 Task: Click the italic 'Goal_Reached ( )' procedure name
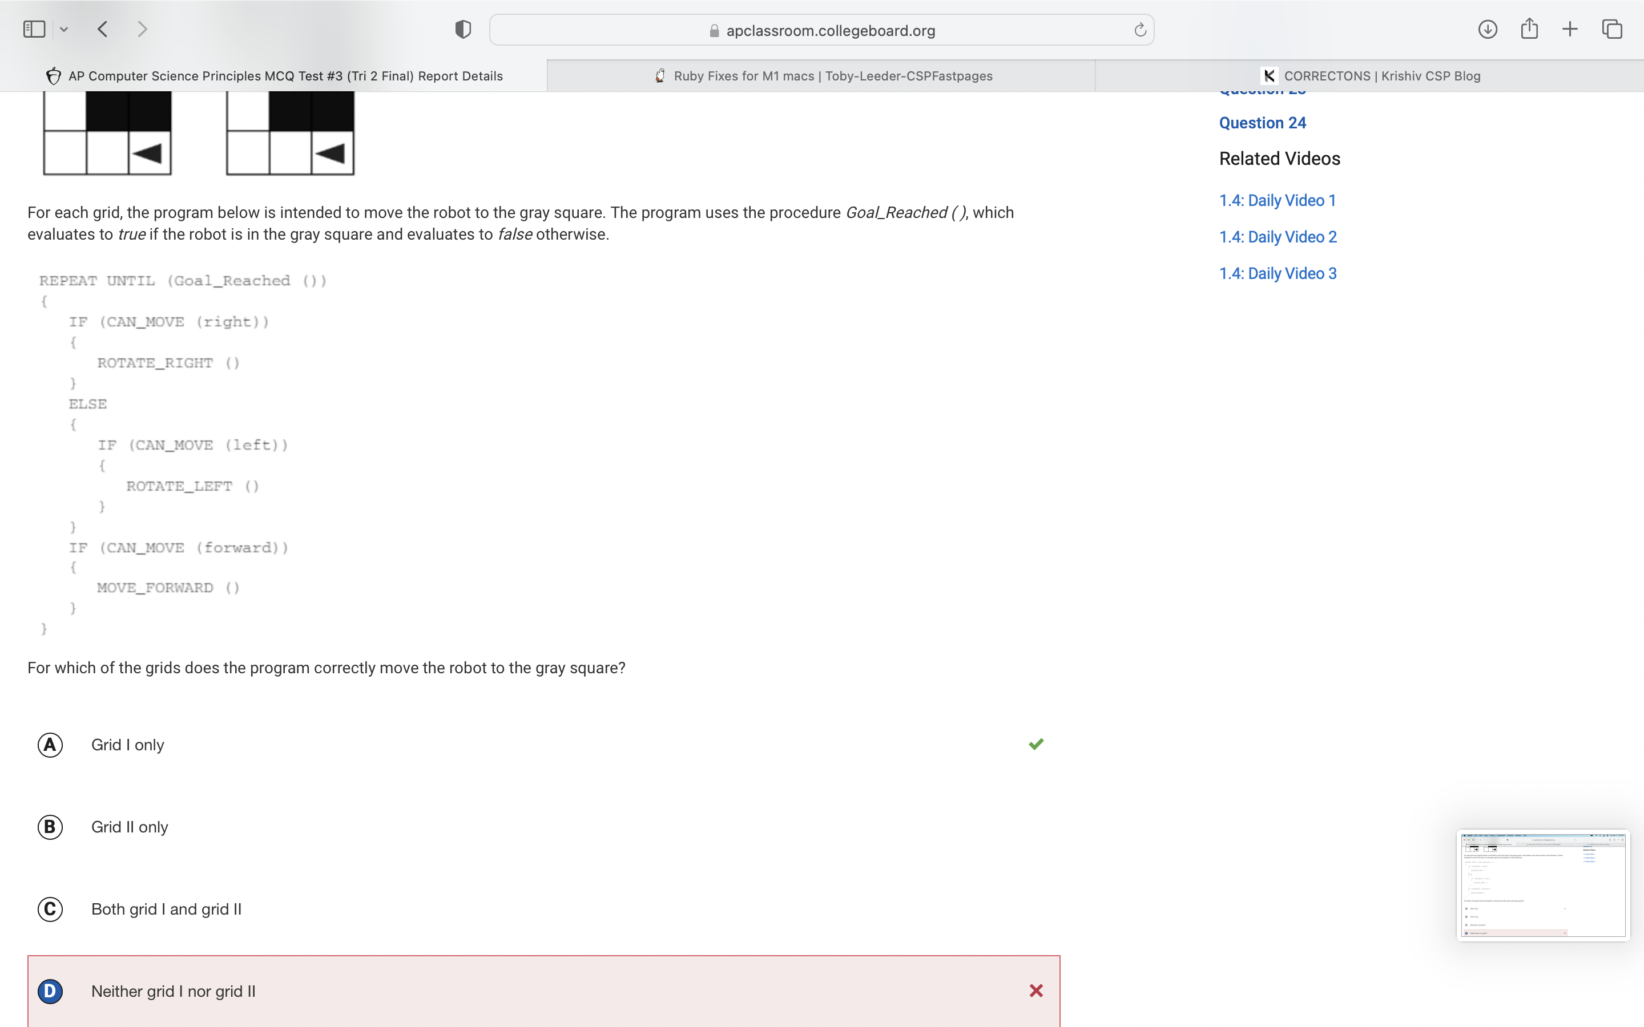click(905, 213)
